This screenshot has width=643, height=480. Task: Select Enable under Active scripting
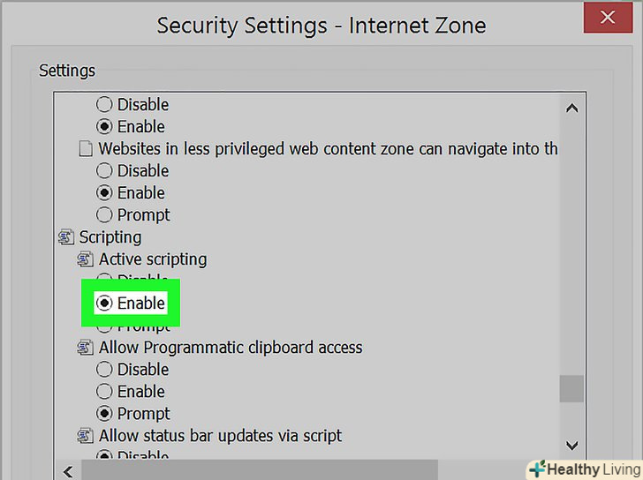coord(104,304)
